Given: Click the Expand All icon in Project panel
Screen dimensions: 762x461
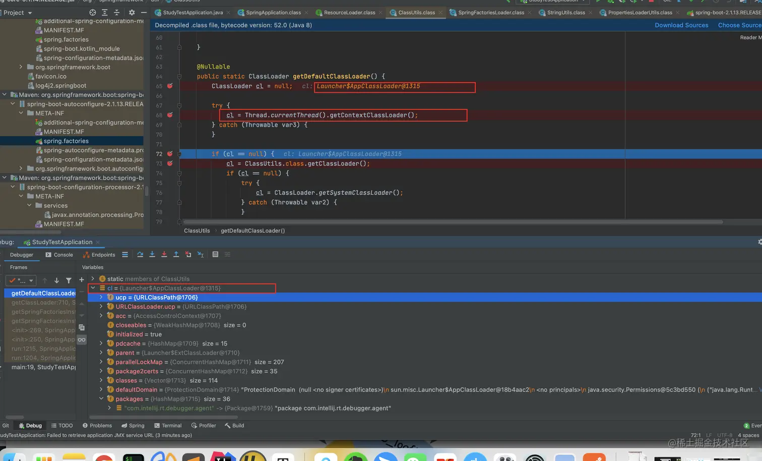Looking at the screenshot, I should click(x=104, y=13).
